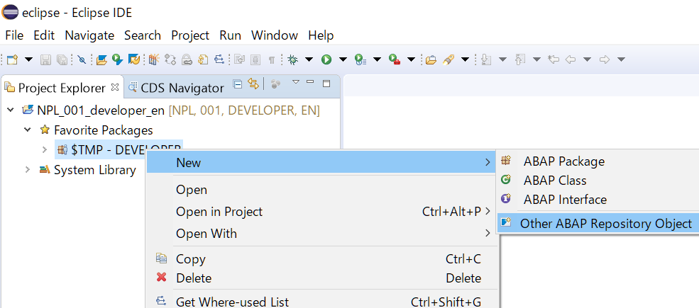Click the New wizard toolbar icon
The image size is (699, 308).
(12, 59)
